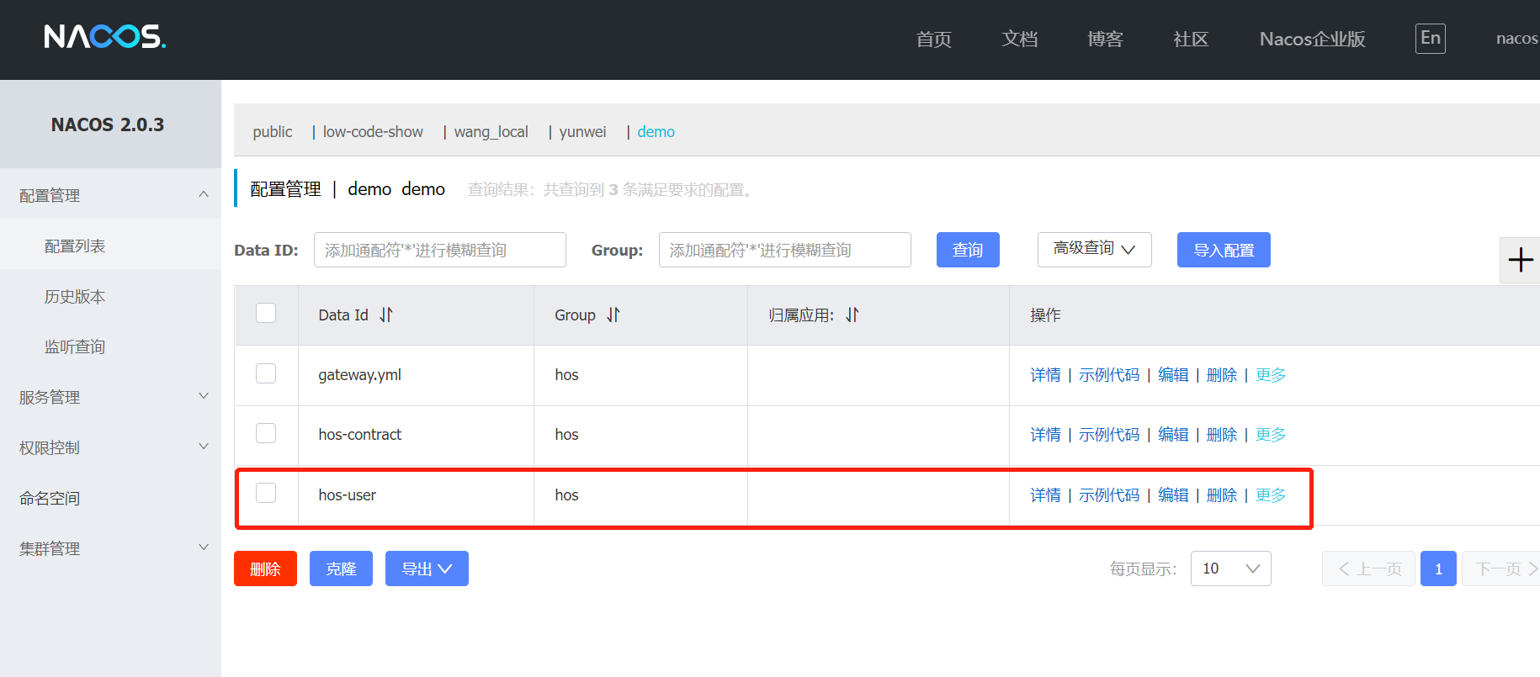Select the low-code-show namespace tab
Viewport: 1540px width, 677px height.
pyautogui.click(x=373, y=132)
